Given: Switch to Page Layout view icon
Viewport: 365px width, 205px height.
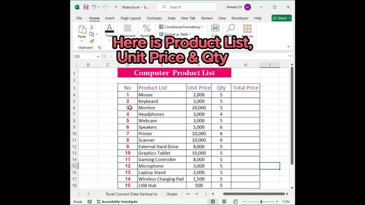Looking at the screenshot, I should (224, 202).
